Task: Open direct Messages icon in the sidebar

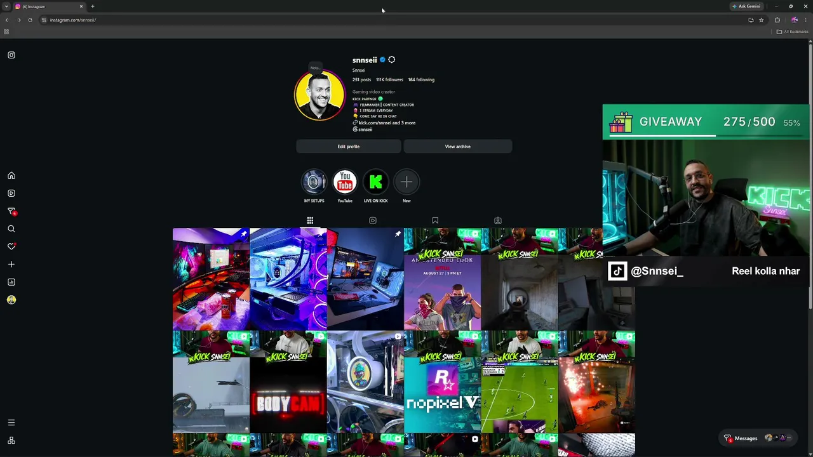Action: [11, 211]
